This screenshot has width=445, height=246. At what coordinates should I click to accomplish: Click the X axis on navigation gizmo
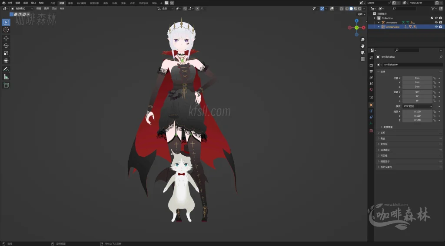(364, 27)
